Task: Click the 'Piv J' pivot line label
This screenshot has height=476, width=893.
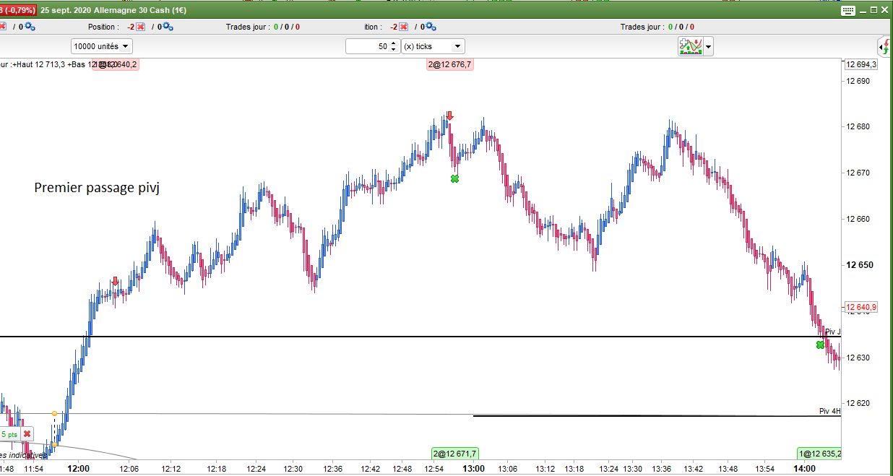Action: pyautogui.click(x=832, y=332)
